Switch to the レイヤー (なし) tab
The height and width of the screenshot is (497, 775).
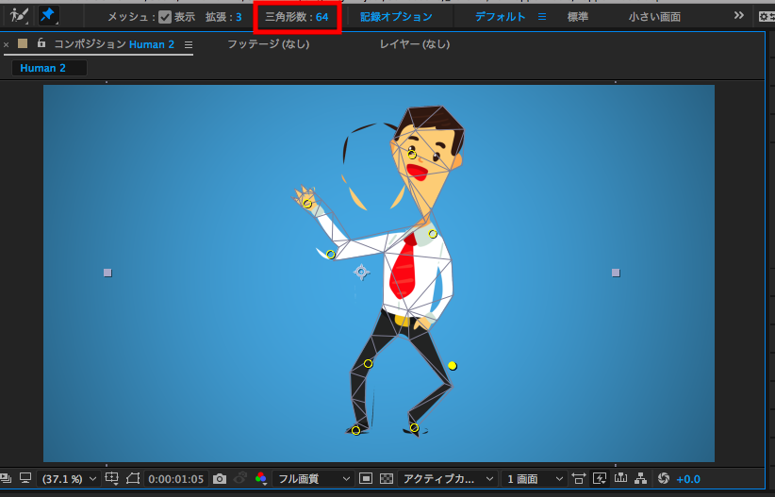[x=415, y=44]
